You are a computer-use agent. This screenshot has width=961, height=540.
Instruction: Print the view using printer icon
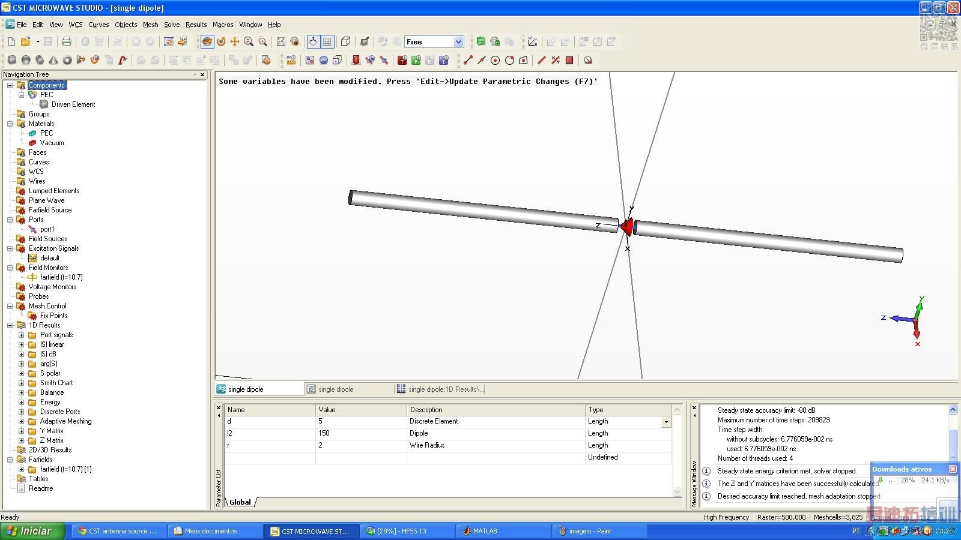pos(67,41)
